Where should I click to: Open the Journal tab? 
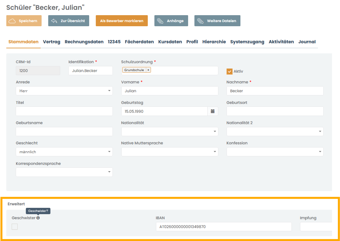click(307, 42)
